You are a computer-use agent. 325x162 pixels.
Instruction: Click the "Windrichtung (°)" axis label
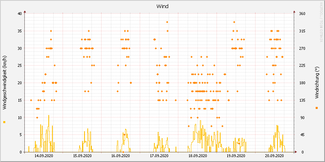(x=316, y=83)
